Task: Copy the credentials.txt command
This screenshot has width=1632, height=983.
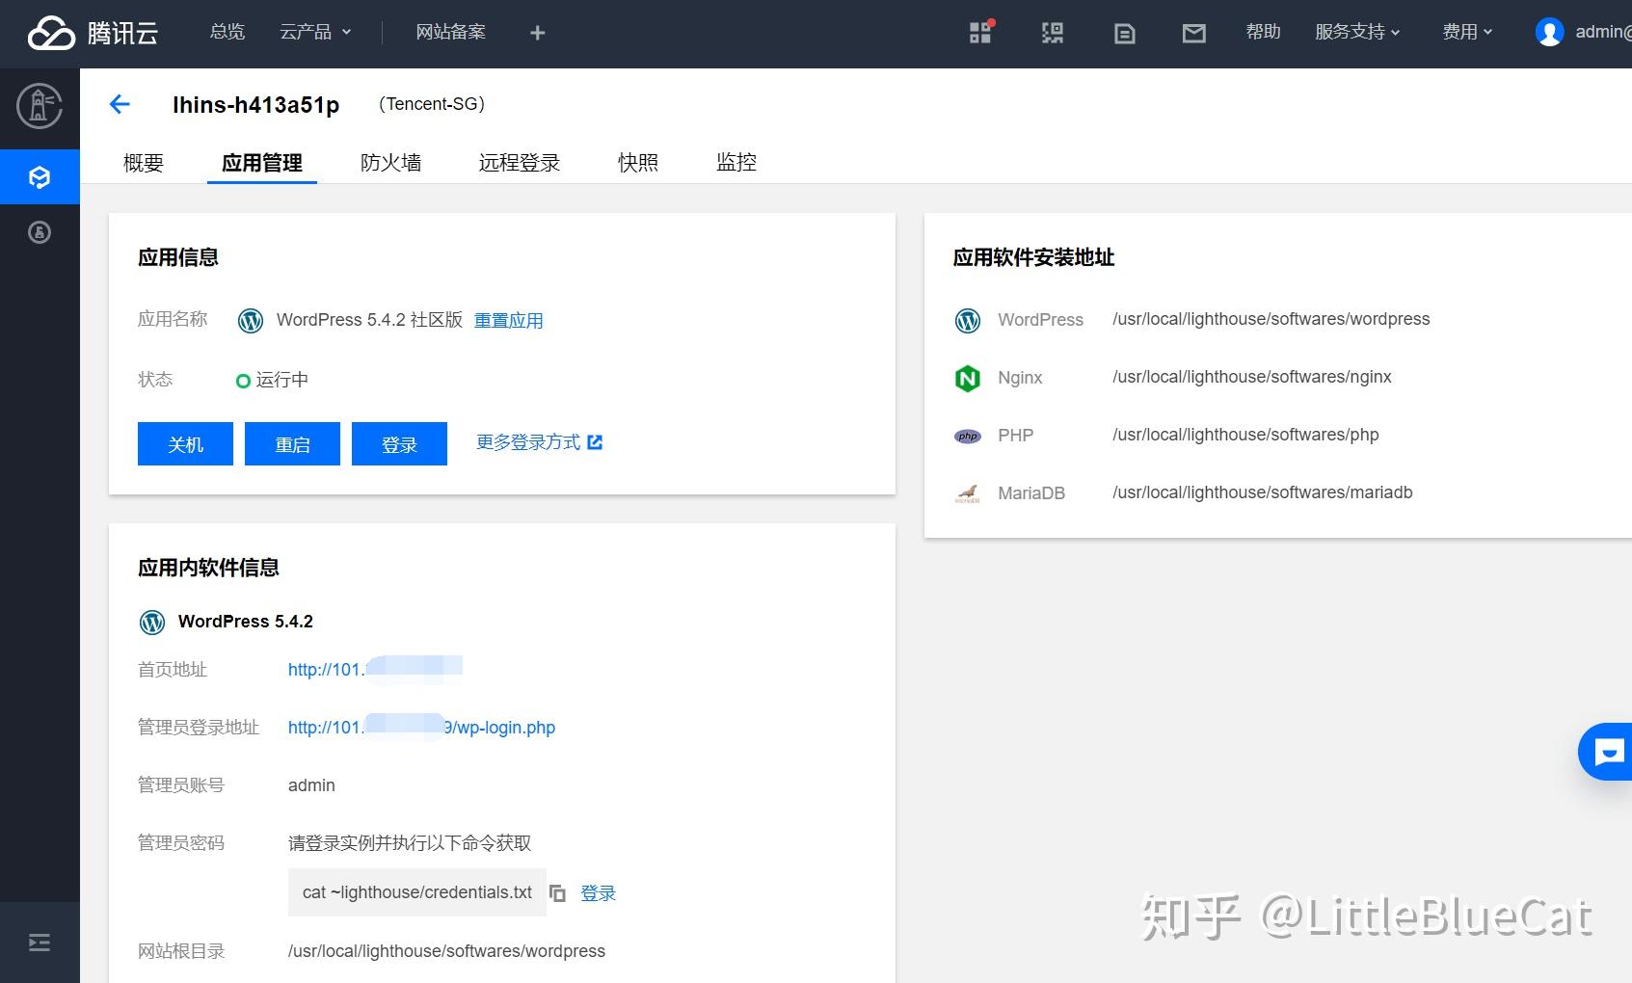Action: (557, 893)
